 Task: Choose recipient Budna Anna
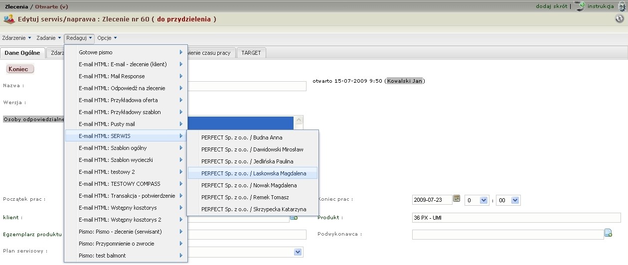point(253,137)
